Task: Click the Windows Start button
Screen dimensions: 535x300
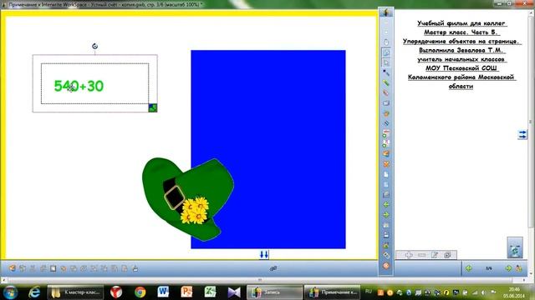Action: pyautogui.click(x=10, y=292)
